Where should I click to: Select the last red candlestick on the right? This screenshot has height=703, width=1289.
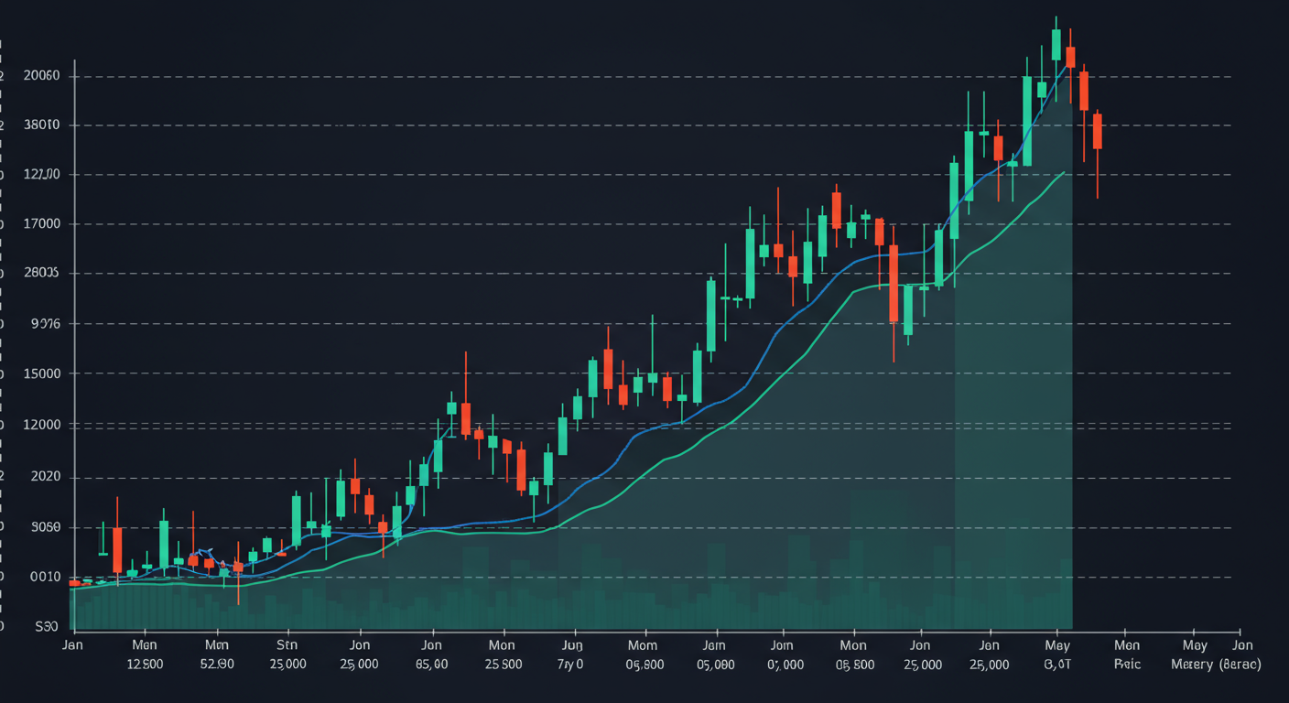[x=1097, y=131]
